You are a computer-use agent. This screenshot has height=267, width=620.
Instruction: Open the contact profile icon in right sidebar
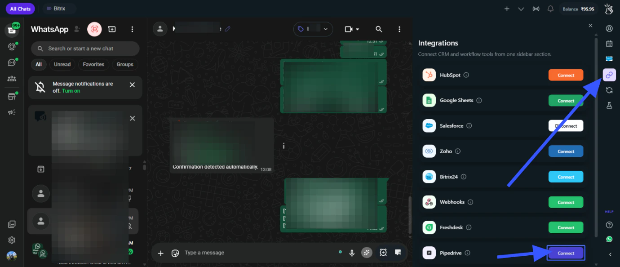tap(609, 29)
